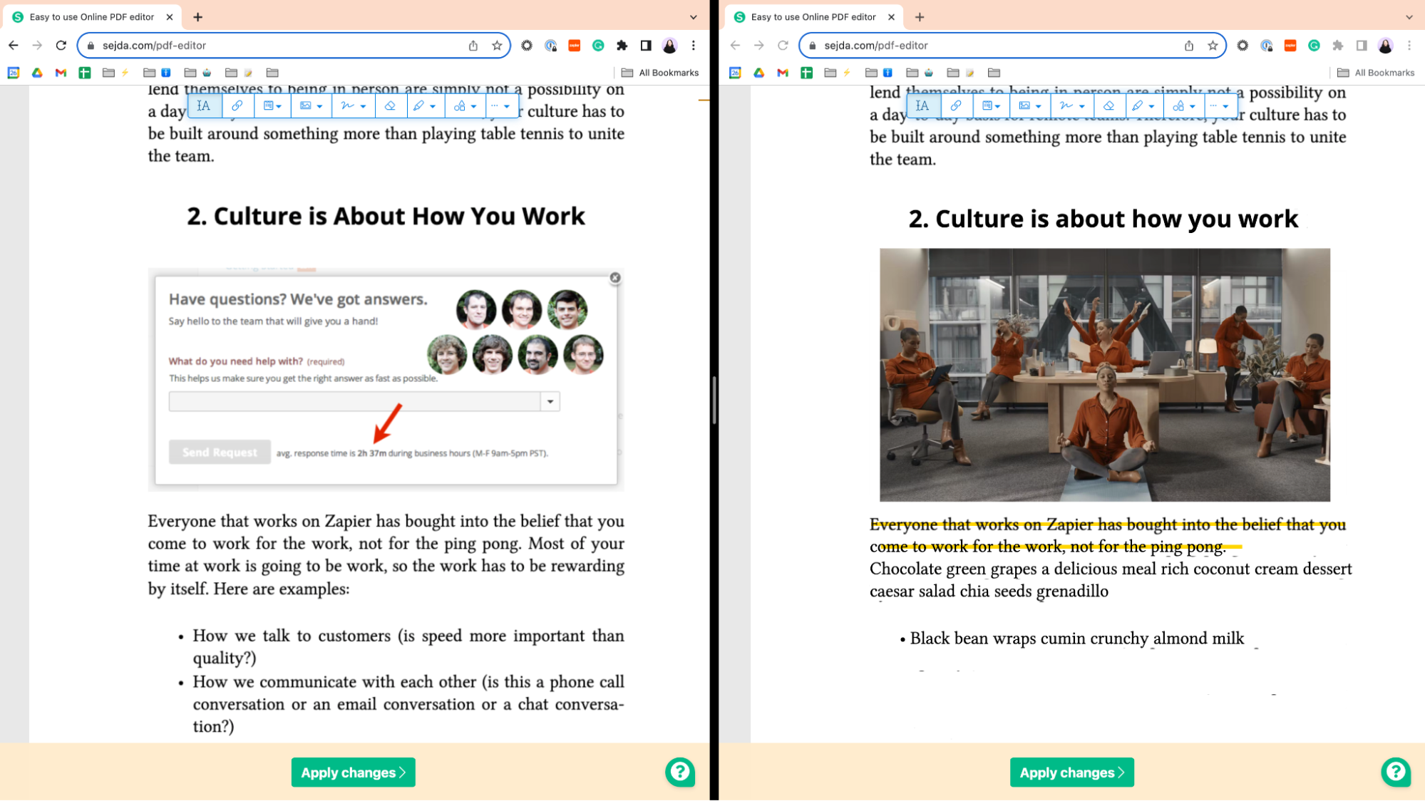1425x801 pixels.
Task: Click Apply changes button in left window
Action: (x=353, y=772)
